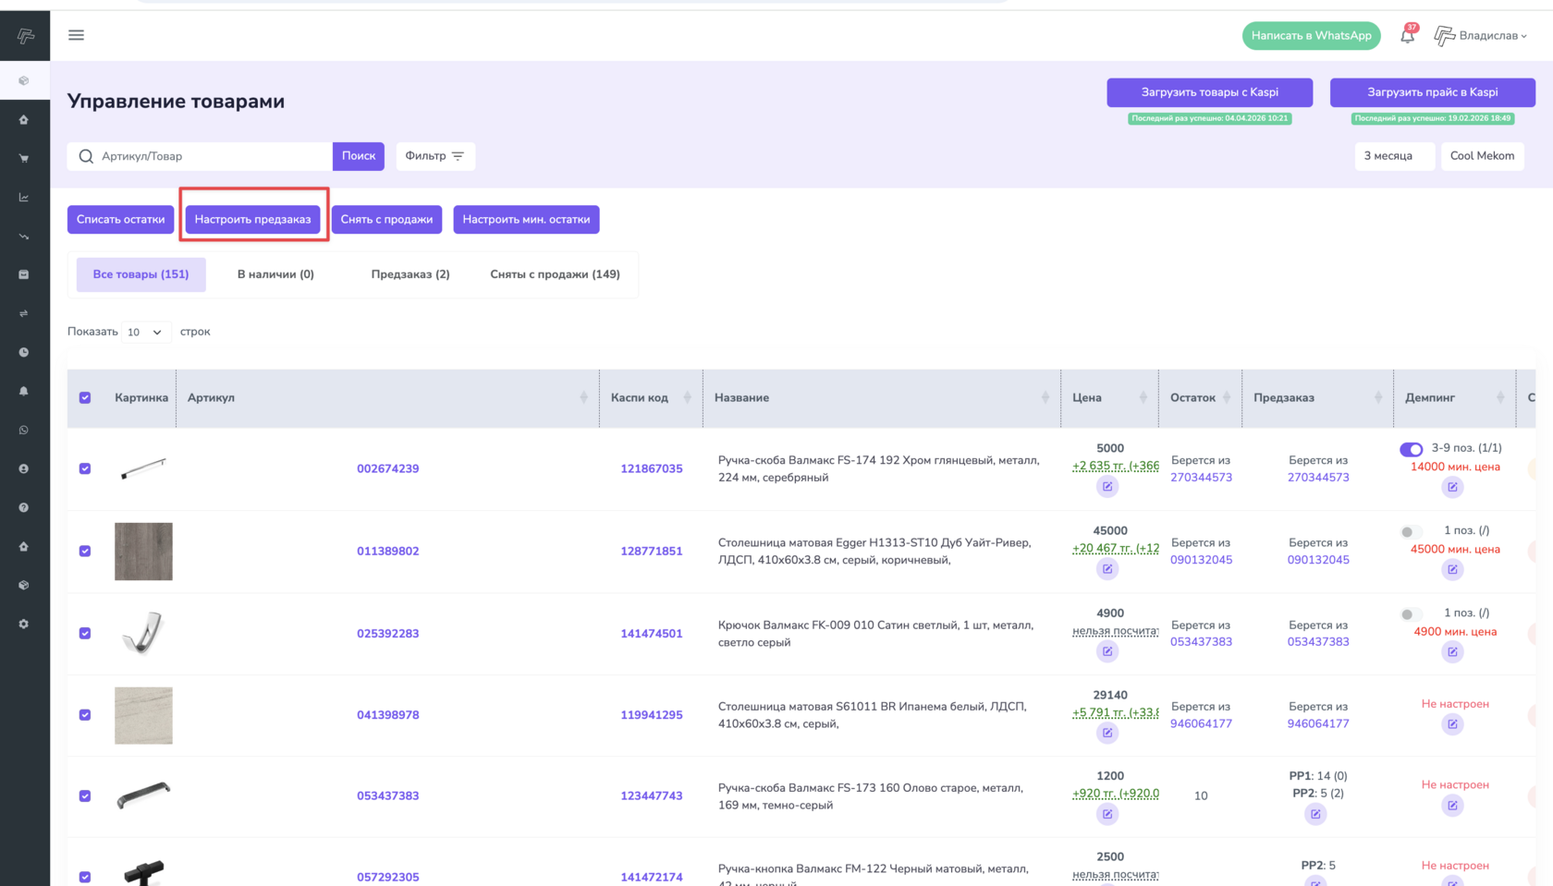Click the Артикул/Товар search field

[x=211, y=156]
